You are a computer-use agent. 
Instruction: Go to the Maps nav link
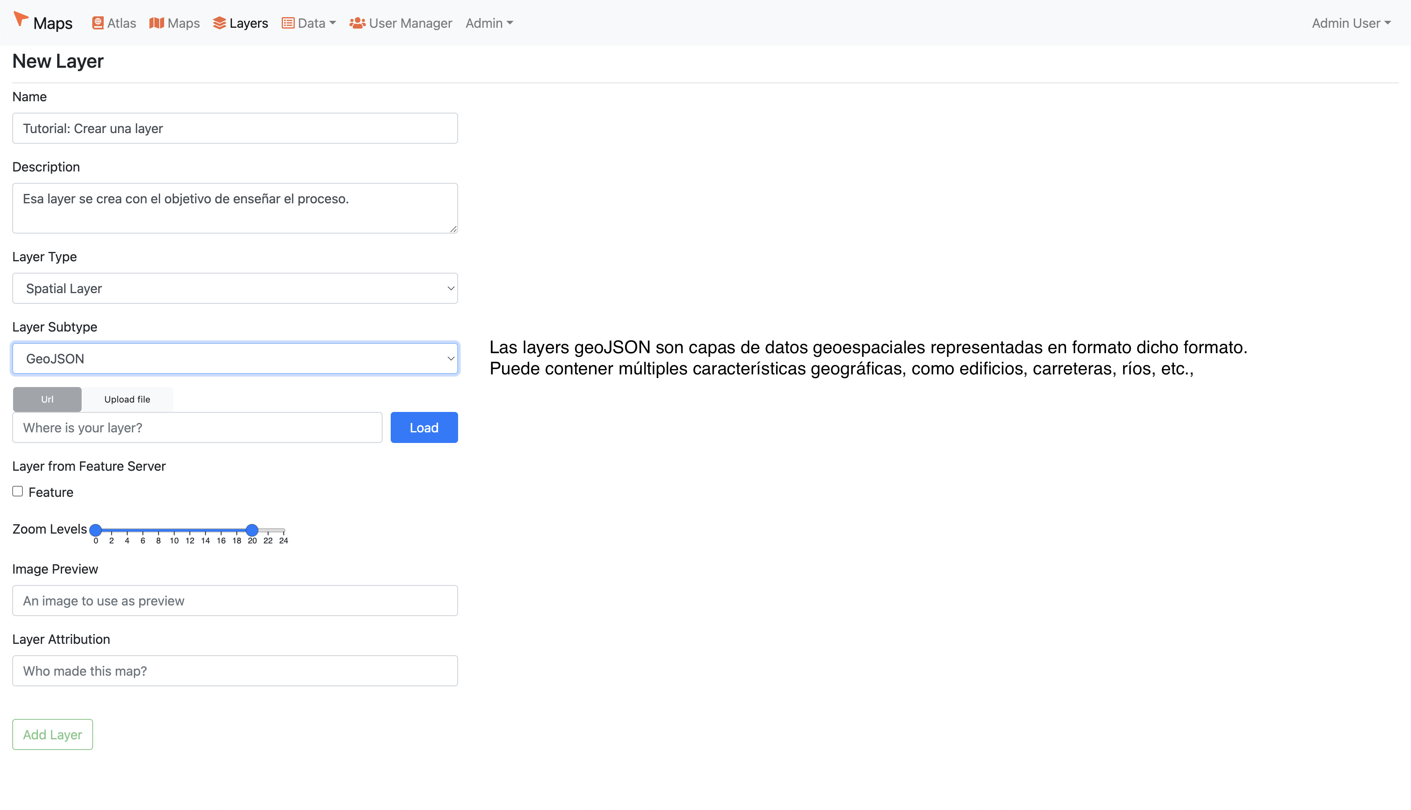tap(175, 23)
